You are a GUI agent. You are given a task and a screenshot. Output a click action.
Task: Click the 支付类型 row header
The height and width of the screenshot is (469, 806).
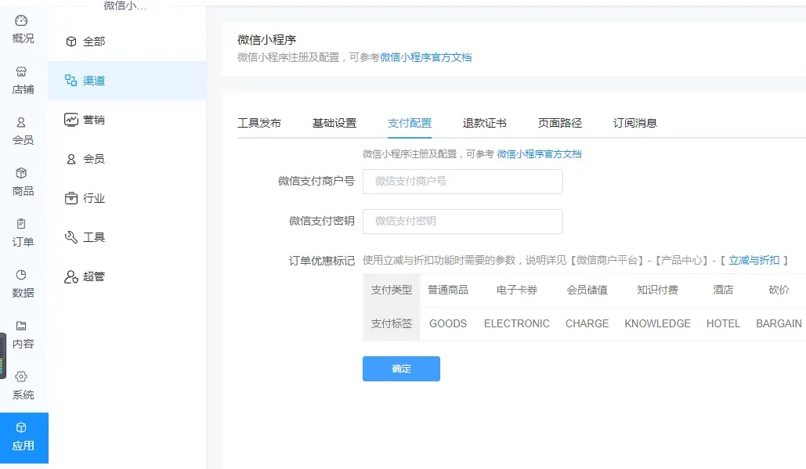click(391, 290)
